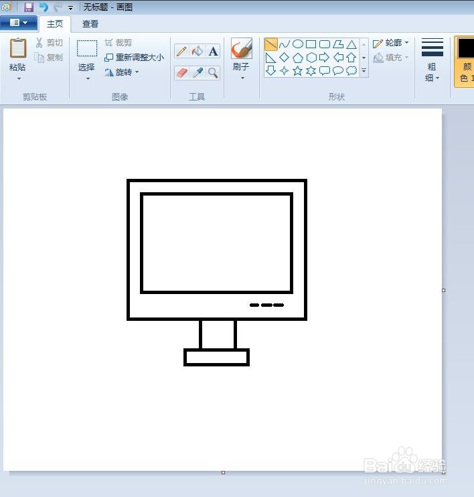Click the Undo arrow icon
Viewport: 474px width, 497px height.
44,7
